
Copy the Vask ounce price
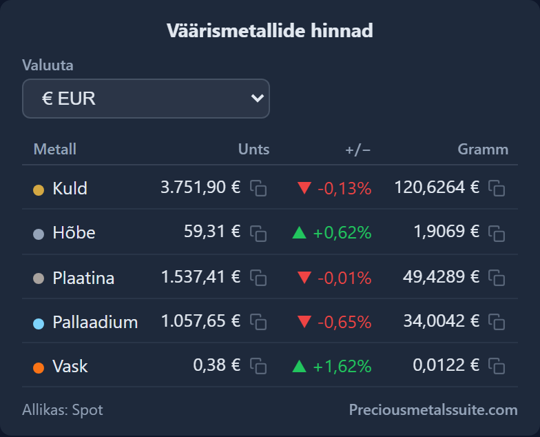pyautogui.click(x=258, y=366)
